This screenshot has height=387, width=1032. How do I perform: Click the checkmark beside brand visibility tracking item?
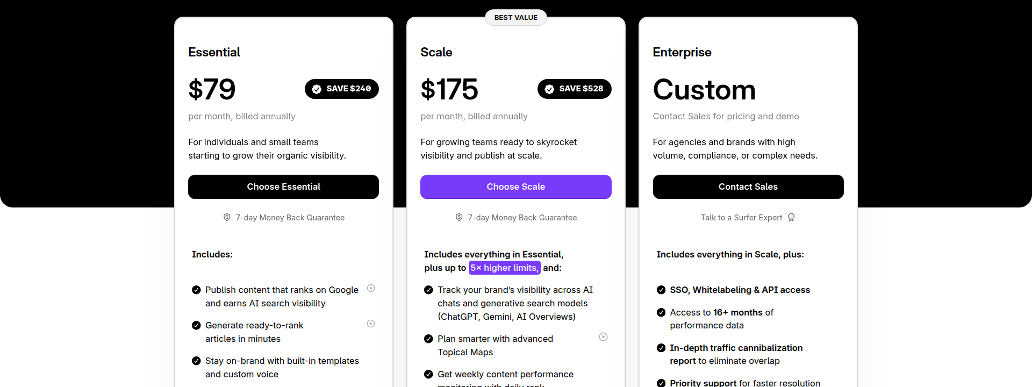(428, 290)
